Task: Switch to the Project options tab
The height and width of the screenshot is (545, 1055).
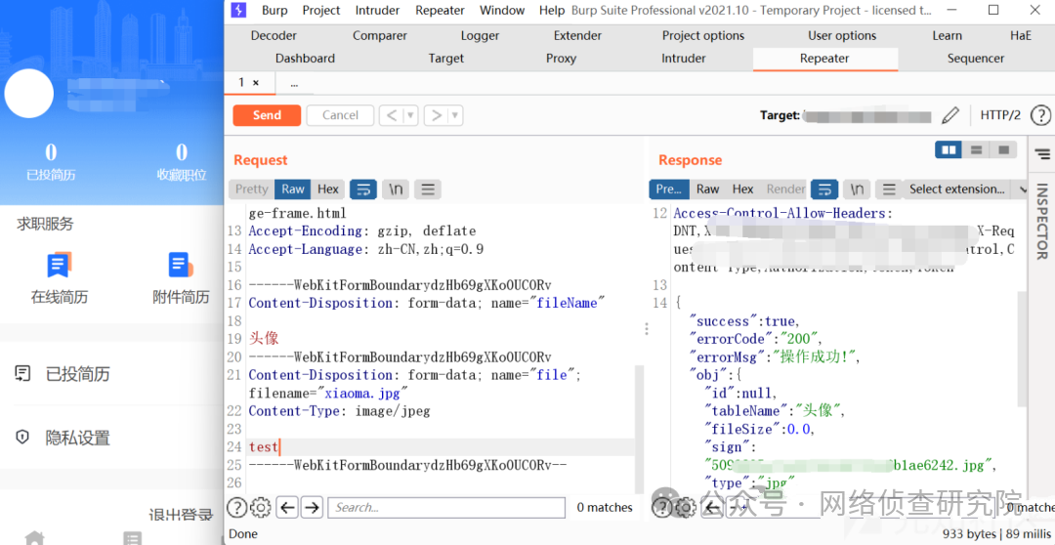Action: (x=703, y=36)
